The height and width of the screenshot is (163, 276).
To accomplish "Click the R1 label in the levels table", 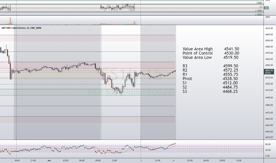I will pyautogui.click(x=185, y=74).
